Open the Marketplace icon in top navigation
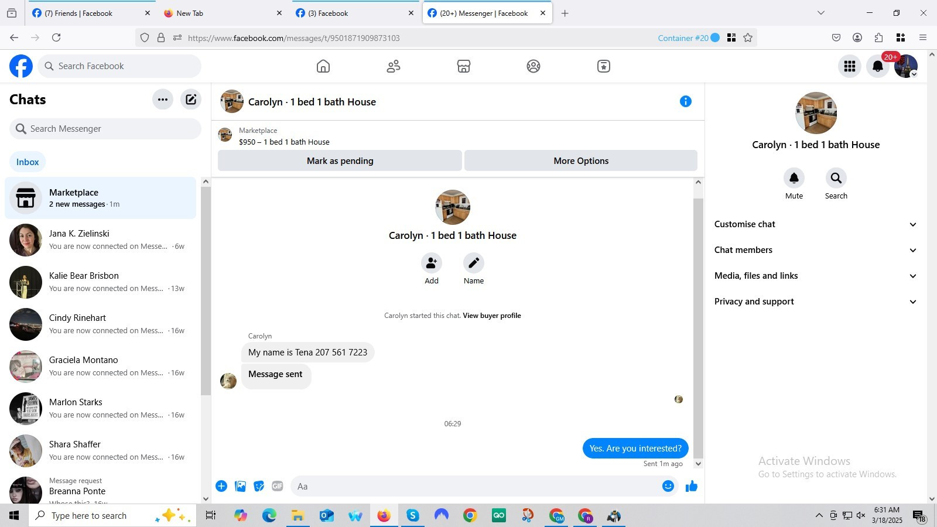The image size is (937, 527). pos(464,66)
